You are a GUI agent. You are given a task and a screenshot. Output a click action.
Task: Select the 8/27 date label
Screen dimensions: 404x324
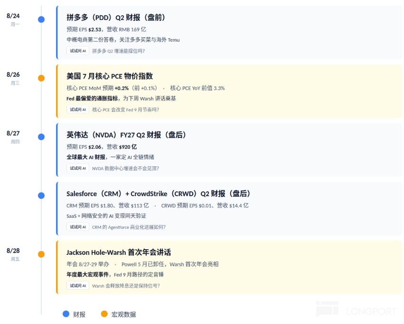13,133
